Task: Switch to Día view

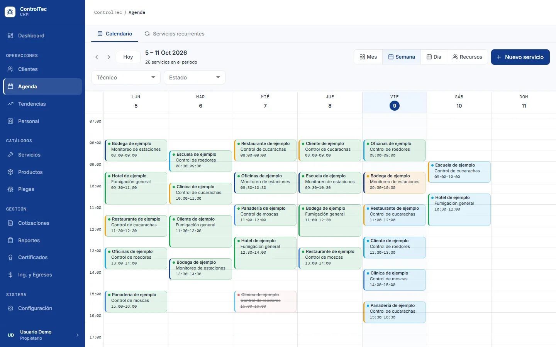Action: coord(434,57)
